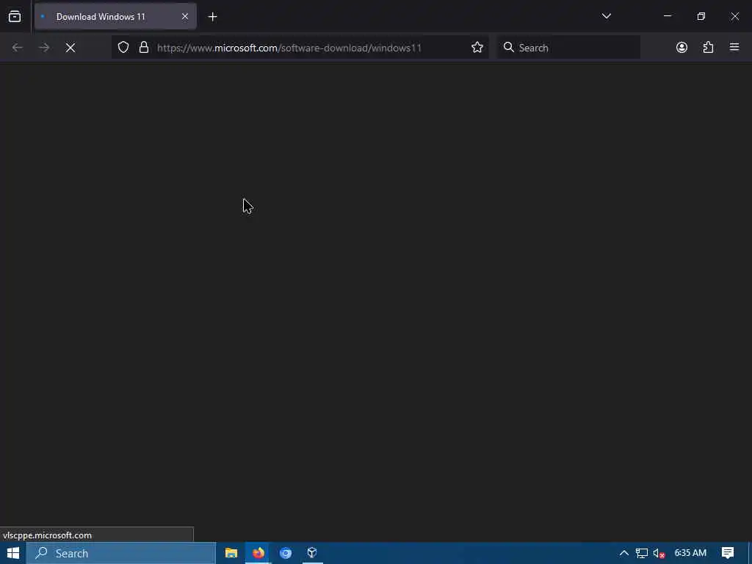The image size is (752, 564).
Task: Click muted volume speaker tray icon
Action: (x=659, y=554)
